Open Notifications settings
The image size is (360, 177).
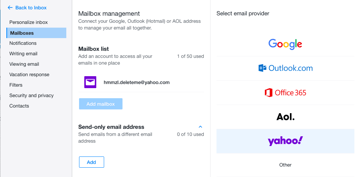[x=23, y=43]
